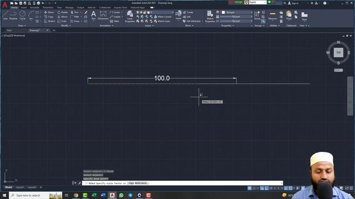
Task: Click Make Current layer button
Action: 163,17
